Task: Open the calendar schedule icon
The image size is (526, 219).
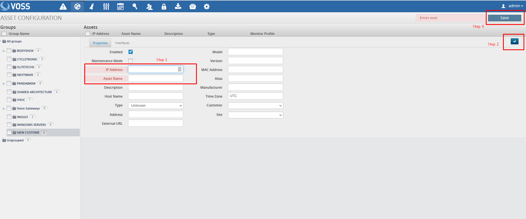Action: tap(120, 7)
